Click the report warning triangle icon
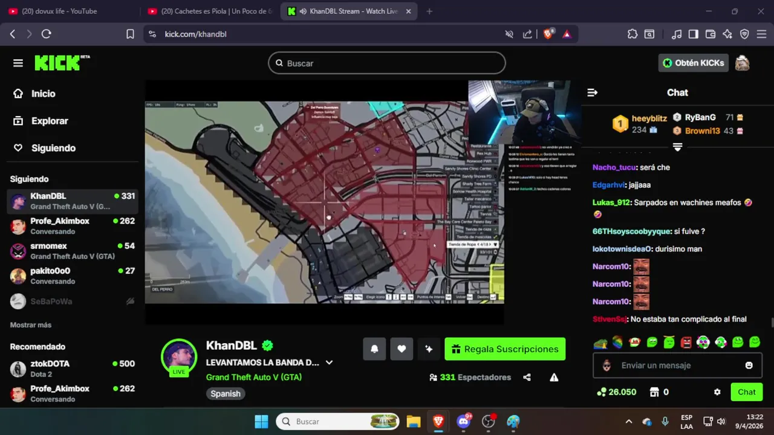774x435 pixels. point(554,377)
